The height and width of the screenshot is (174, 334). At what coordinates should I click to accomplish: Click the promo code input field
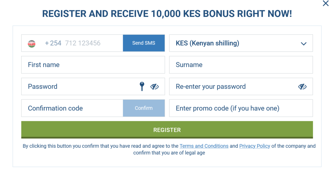coord(241,108)
